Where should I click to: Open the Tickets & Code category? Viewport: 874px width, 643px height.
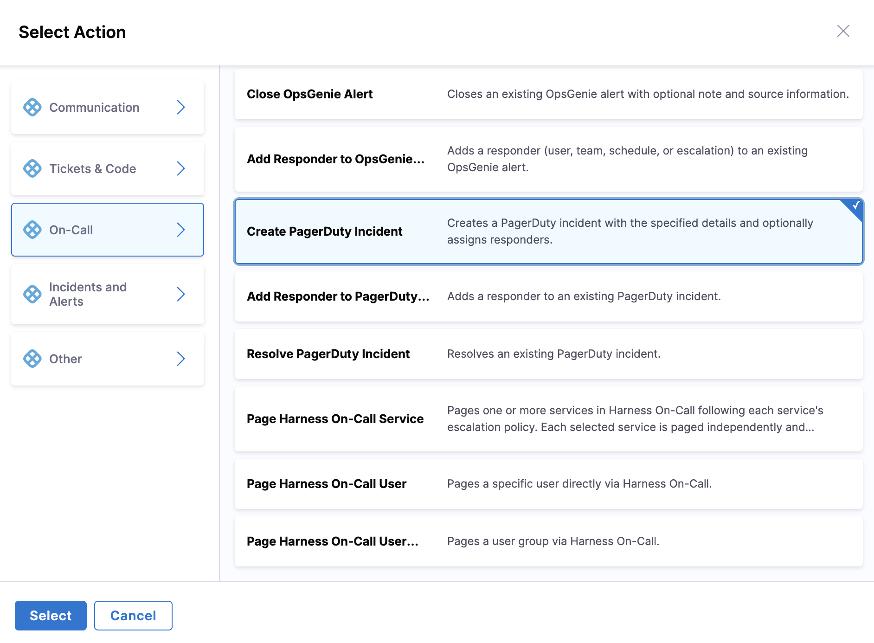[x=108, y=168]
